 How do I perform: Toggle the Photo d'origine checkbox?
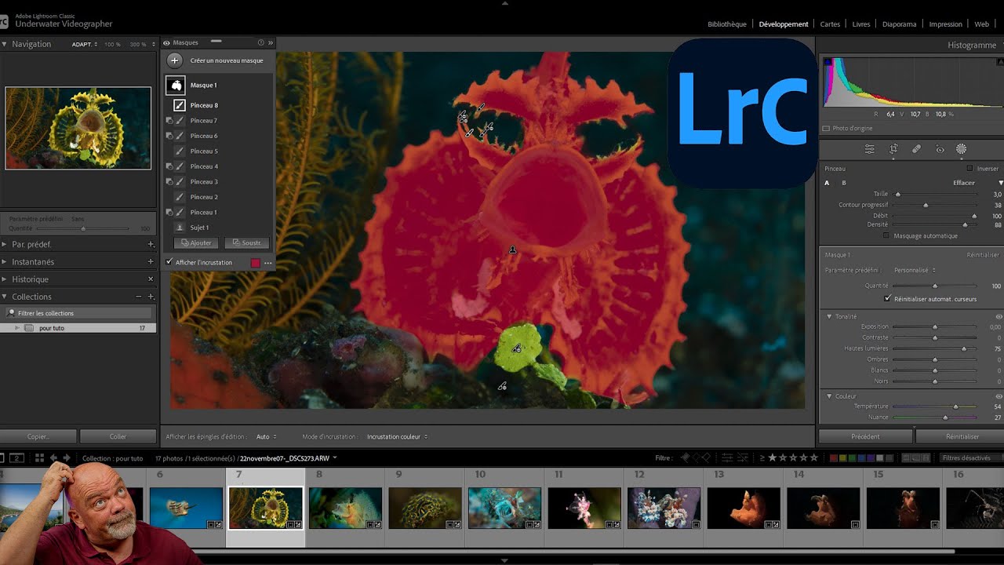826,128
